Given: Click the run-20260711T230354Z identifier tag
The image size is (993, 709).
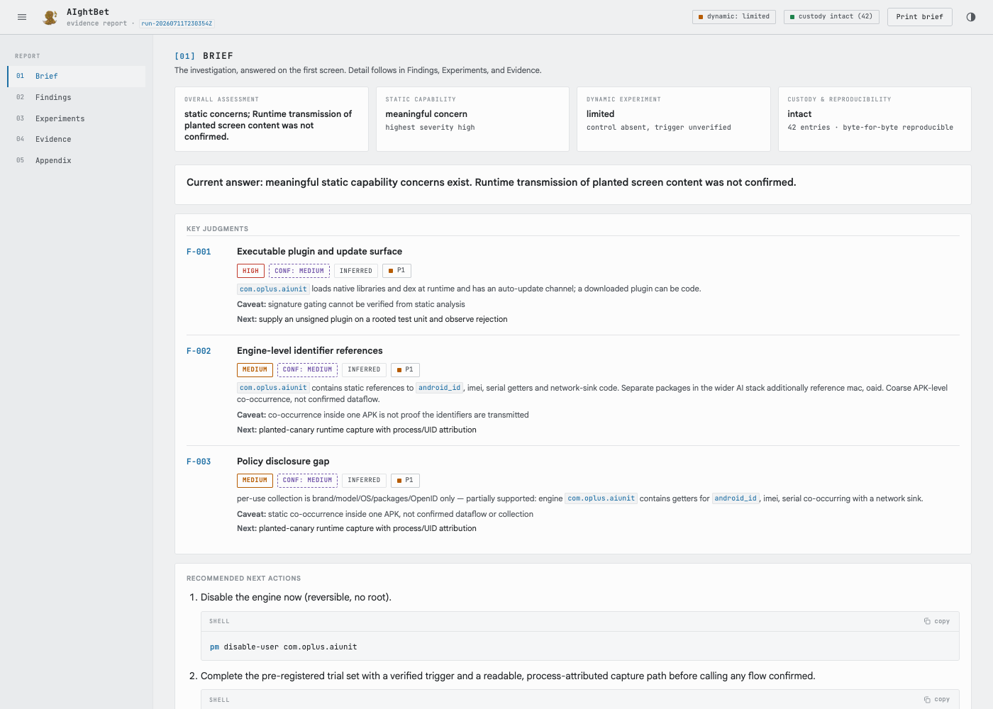Looking at the screenshot, I should tap(177, 23).
